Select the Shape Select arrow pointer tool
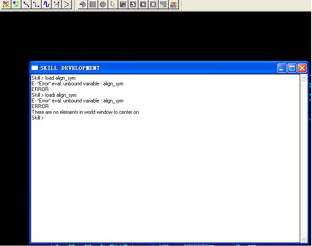 113,4
